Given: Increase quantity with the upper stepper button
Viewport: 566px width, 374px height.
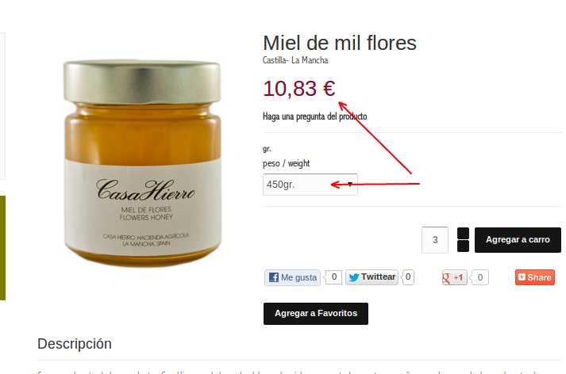Looking at the screenshot, I should 463,233.
